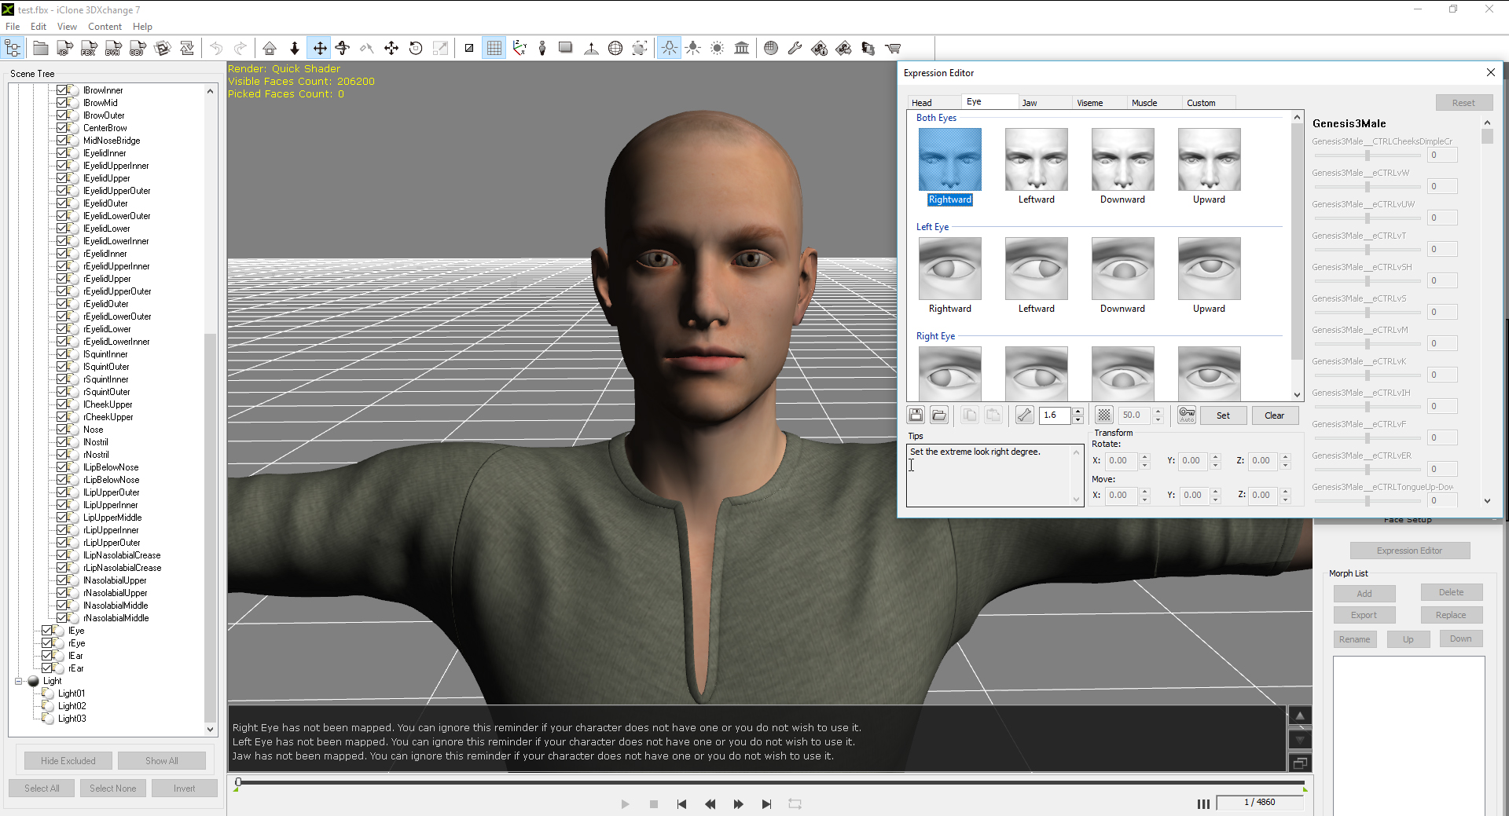Select the Rotate tool icon

343,49
